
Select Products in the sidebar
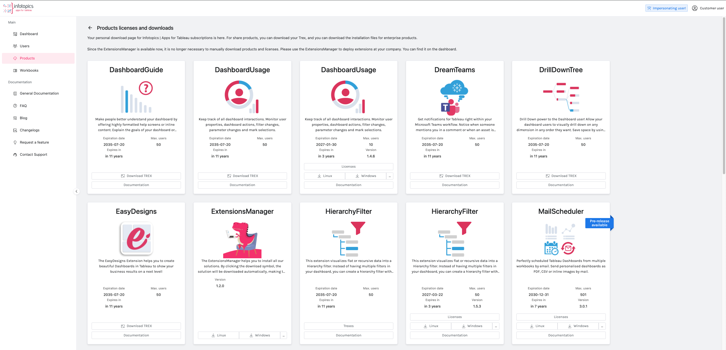(38, 58)
